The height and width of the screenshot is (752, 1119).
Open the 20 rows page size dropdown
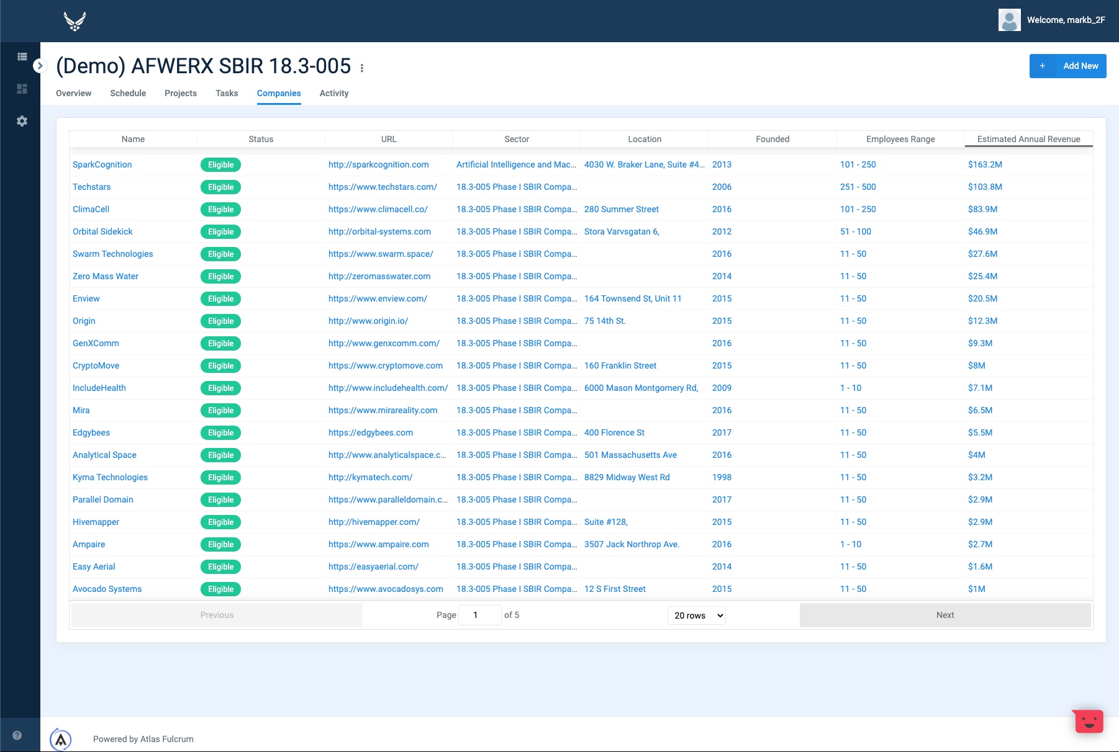click(x=696, y=615)
